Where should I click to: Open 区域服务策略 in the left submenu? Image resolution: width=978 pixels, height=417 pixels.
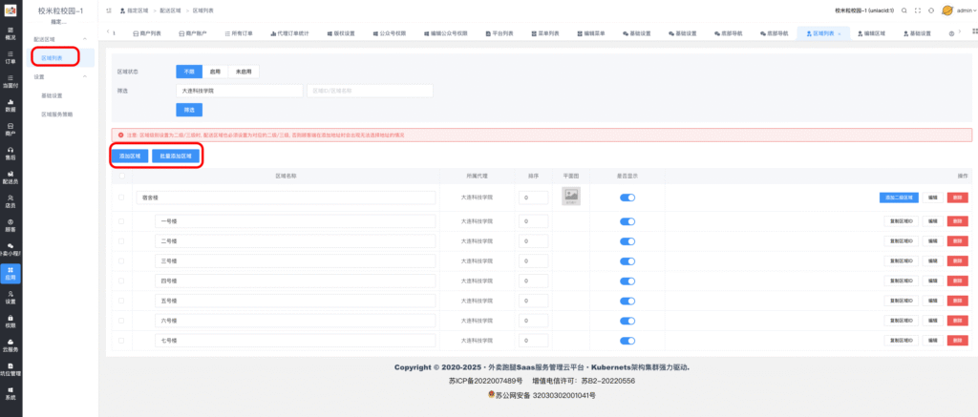(54, 115)
